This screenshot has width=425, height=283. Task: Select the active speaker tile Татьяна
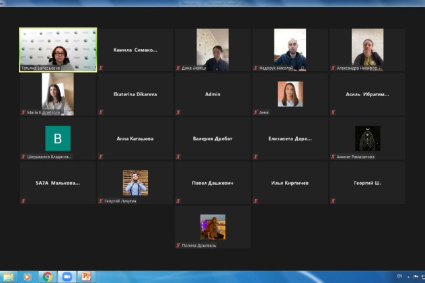click(58, 50)
